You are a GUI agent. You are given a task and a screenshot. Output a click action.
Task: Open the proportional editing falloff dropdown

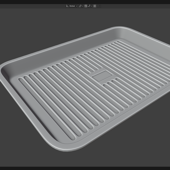(x=99, y=6)
